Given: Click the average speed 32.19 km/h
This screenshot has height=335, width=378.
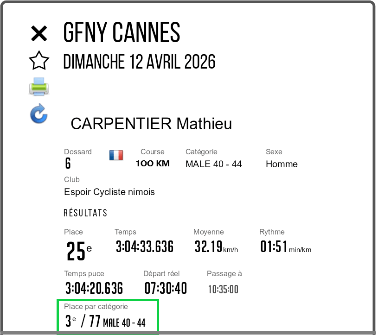Looking at the screenshot, I should pos(216,247).
